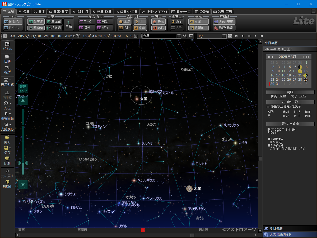Click the calculator icon after magnitude 6.5
This screenshot has height=238, width=317.
[136, 36]
